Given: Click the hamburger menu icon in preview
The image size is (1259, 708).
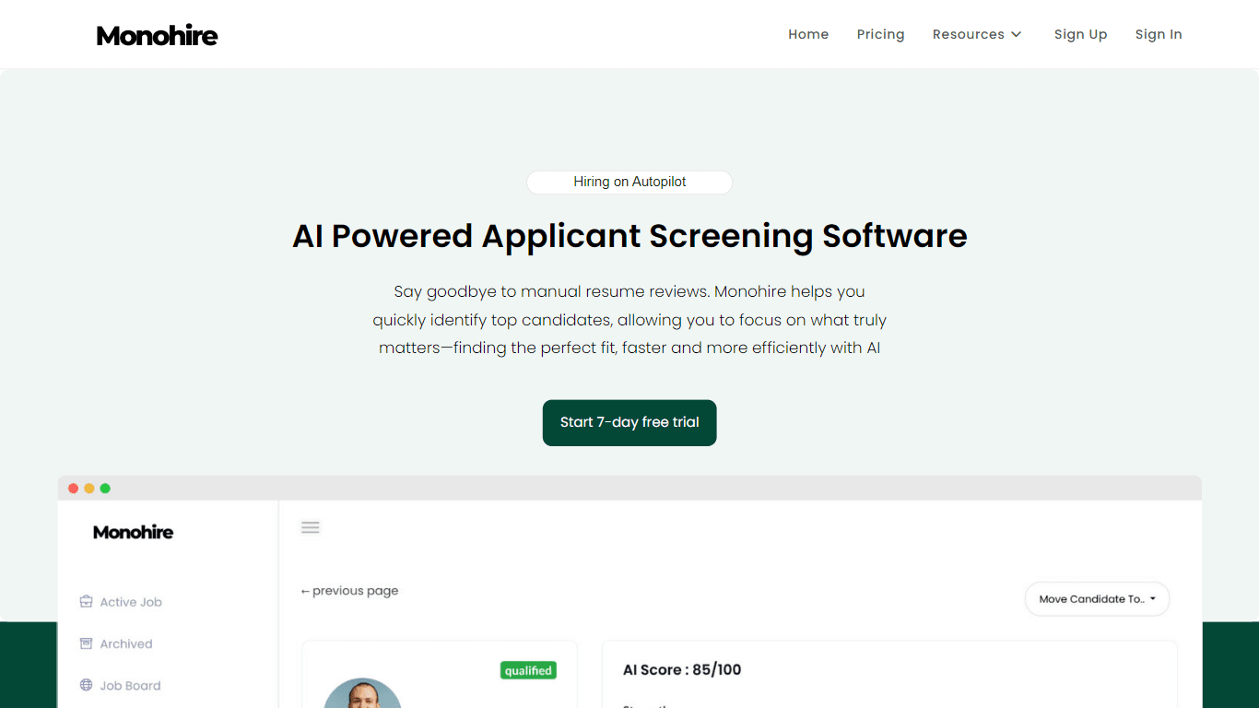Looking at the screenshot, I should point(311,527).
